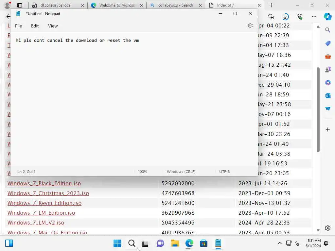This screenshot has height=251, width=335.
Task: Select date 2024-Apr-28 22:33 cell
Action: [x=264, y=223]
